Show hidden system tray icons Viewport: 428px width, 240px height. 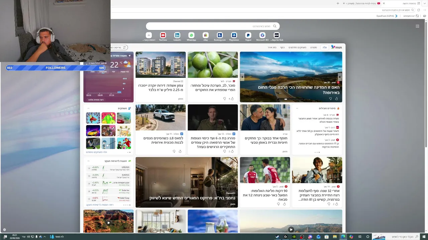click(44, 237)
